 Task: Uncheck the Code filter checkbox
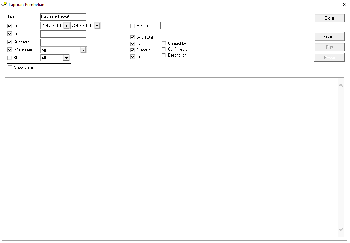[9, 34]
